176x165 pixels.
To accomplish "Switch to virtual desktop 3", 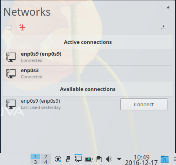I will (35, 162).
